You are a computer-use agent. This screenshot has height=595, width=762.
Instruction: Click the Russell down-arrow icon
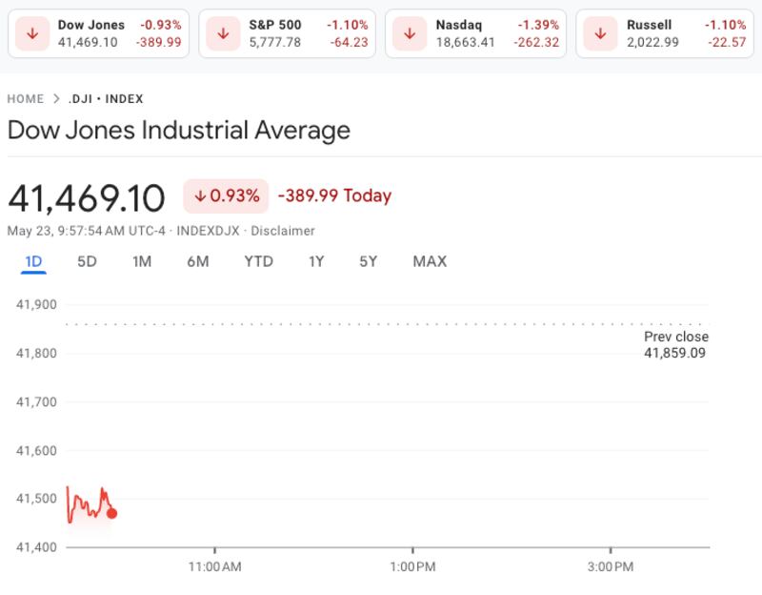[601, 33]
